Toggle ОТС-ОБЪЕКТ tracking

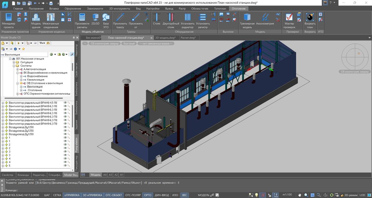[x=114, y=195]
